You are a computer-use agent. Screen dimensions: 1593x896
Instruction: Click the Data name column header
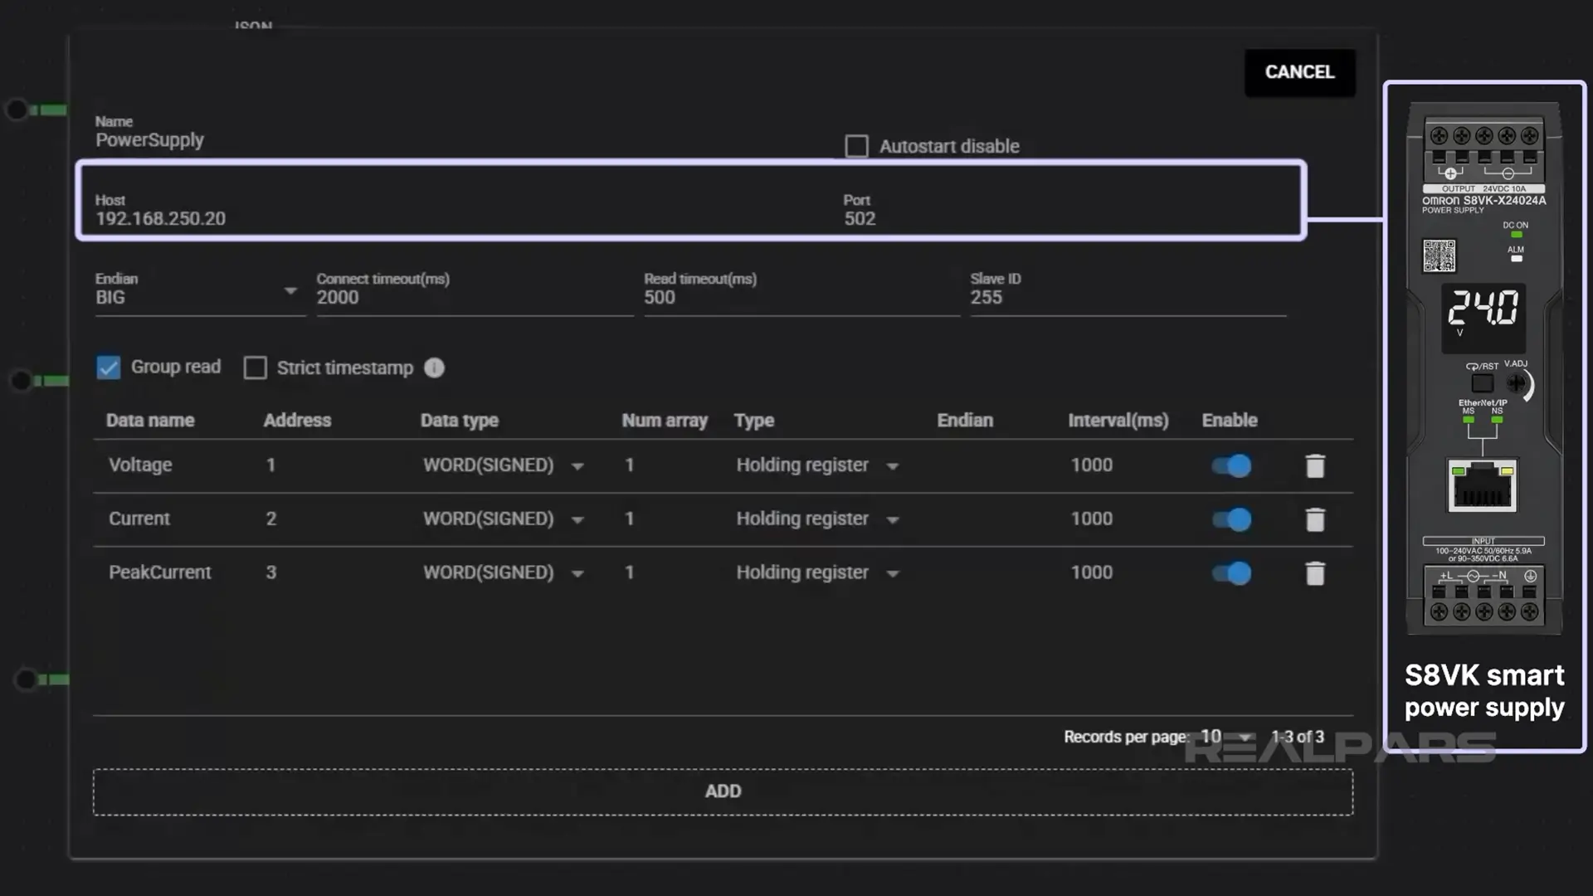(150, 421)
